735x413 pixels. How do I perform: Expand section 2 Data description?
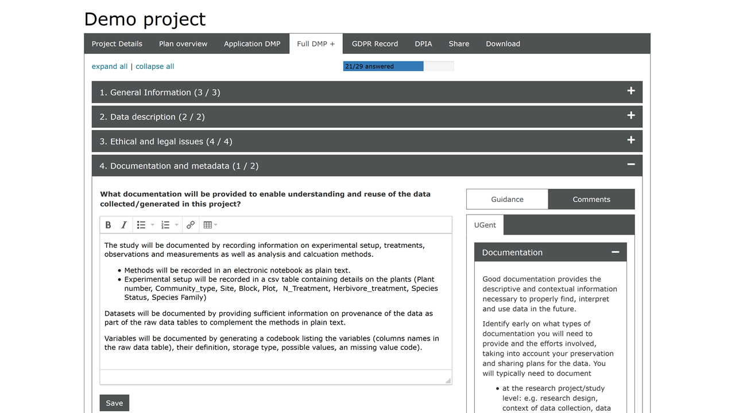coord(630,116)
